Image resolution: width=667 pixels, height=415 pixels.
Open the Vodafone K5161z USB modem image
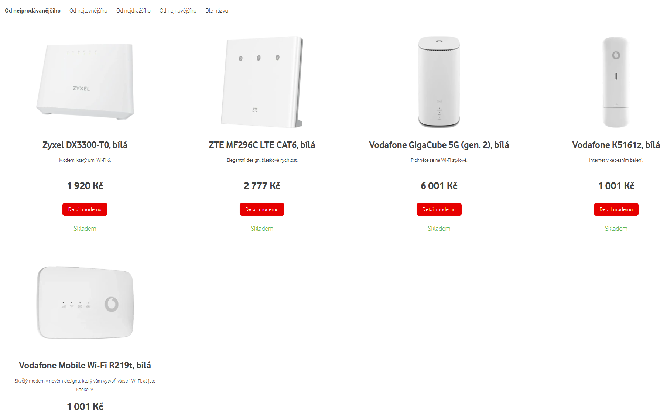616,82
